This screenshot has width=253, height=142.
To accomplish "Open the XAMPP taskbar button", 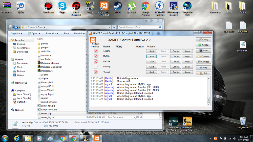I will click(97, 138).
